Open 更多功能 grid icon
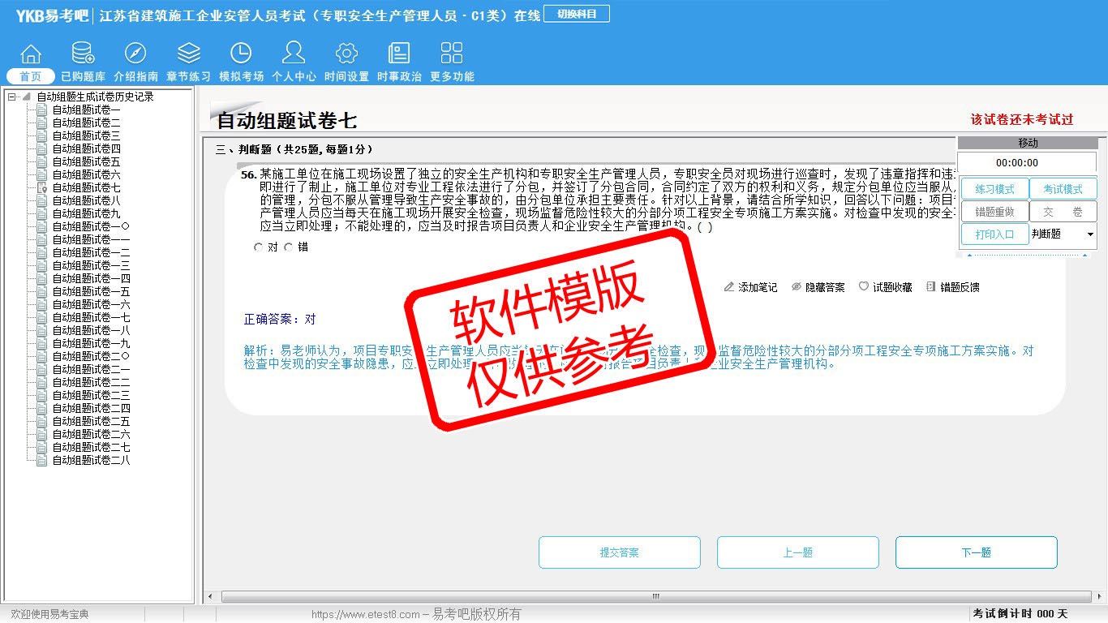This screenshot has height=623, width=1108. pos(451,54)
